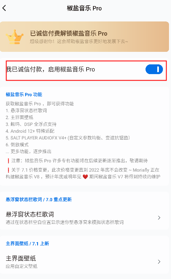Viewport: 171px width, 279px height.
Task: Tap the 超级感谢你 subtitle in the banner
Action: [79, 41]
